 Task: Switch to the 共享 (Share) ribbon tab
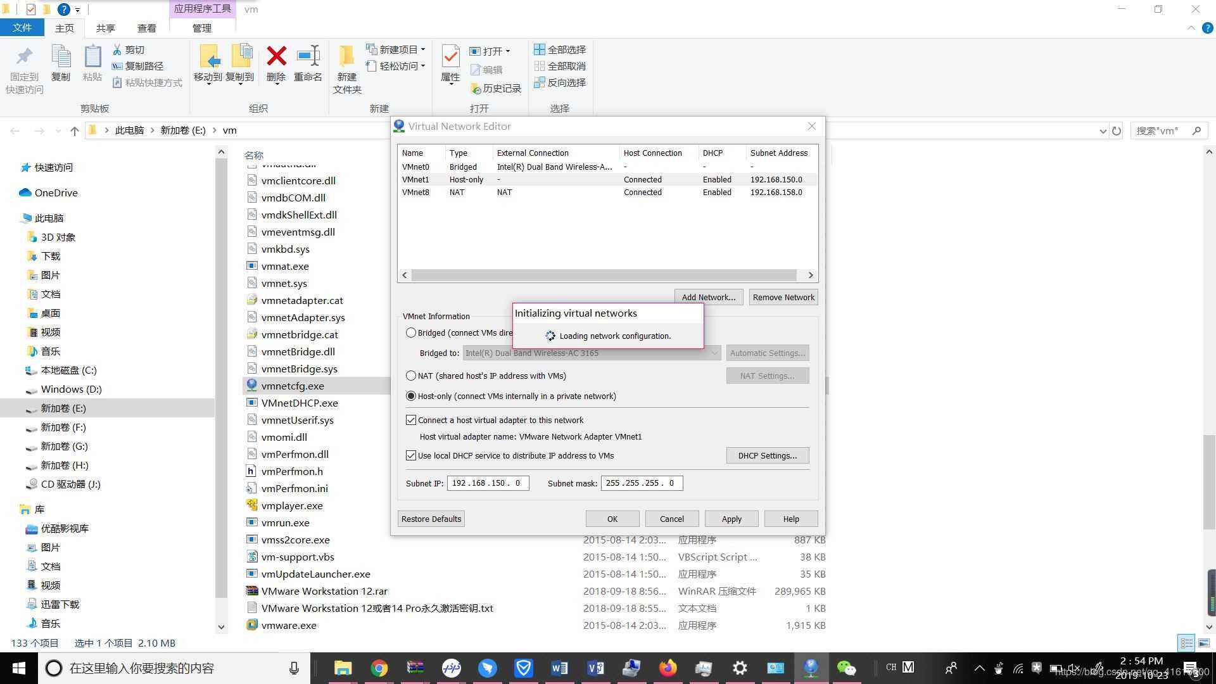[x=105, y=27]
